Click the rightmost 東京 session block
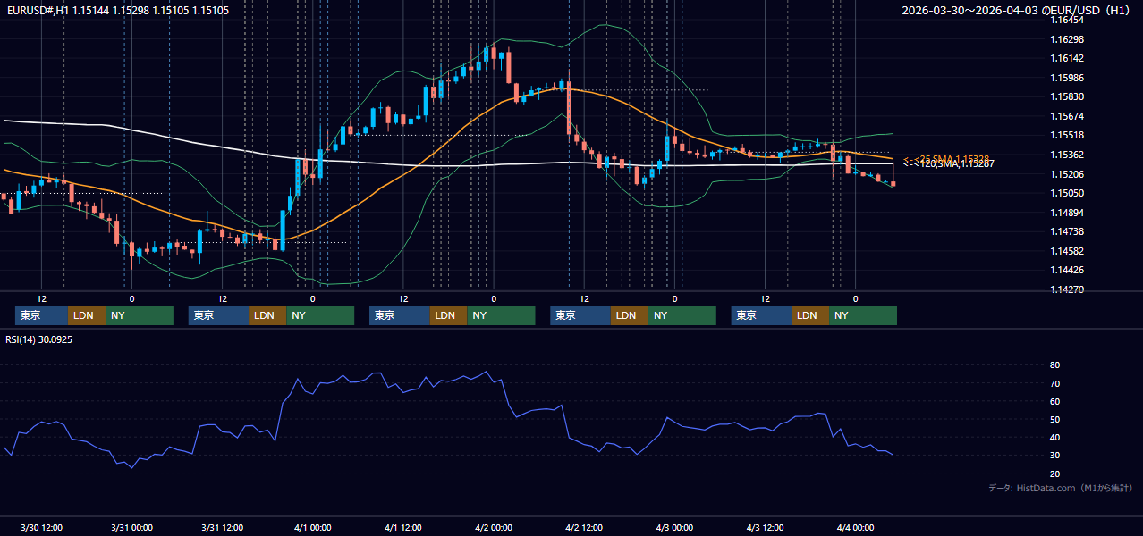 point(761,315)
